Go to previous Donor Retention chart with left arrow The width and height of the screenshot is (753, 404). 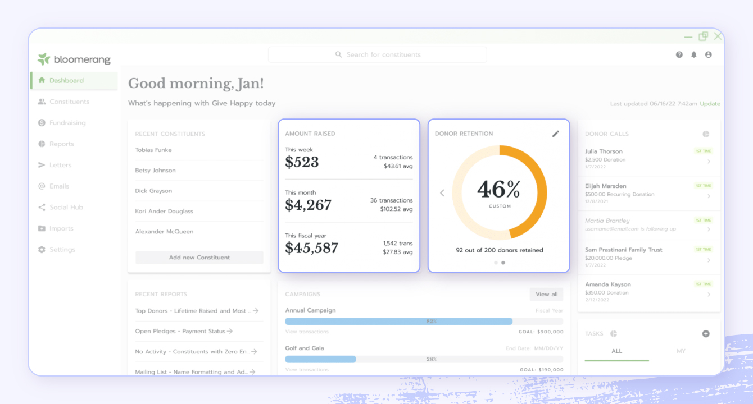tap(442, 193)
